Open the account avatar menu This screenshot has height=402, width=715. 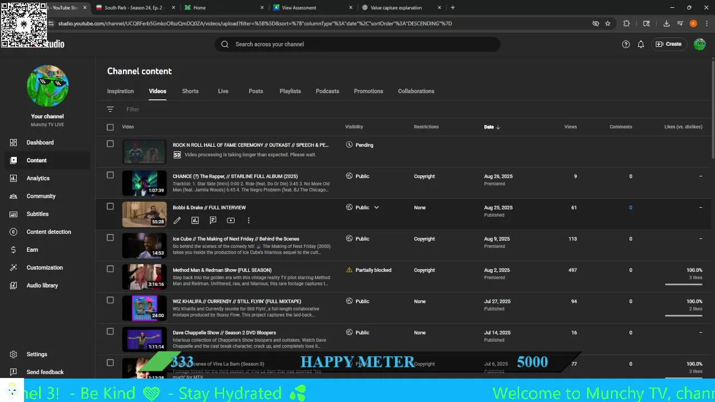coord(699,44)
